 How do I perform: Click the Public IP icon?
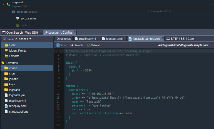(18, 25)
